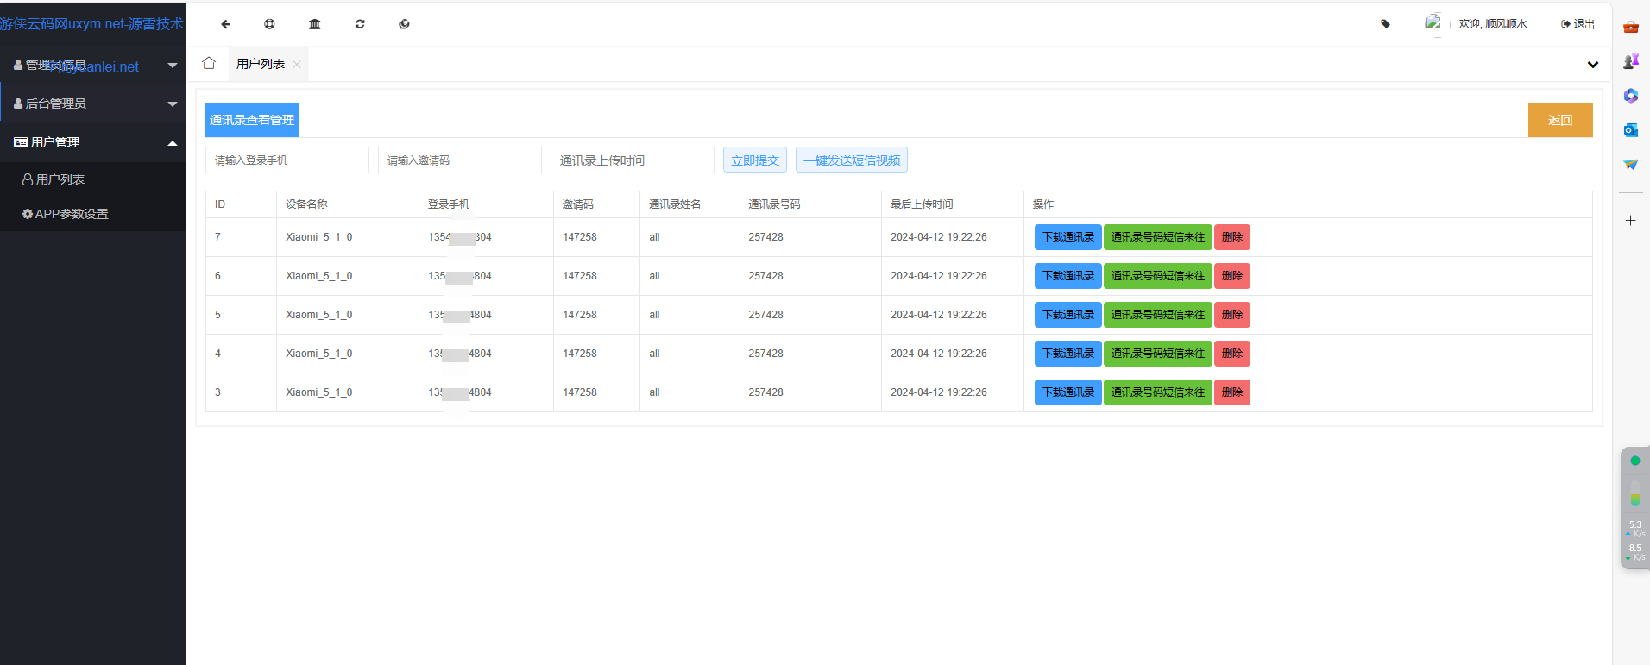Collapse the 用户管理 sidebar menu

(93, 142)
